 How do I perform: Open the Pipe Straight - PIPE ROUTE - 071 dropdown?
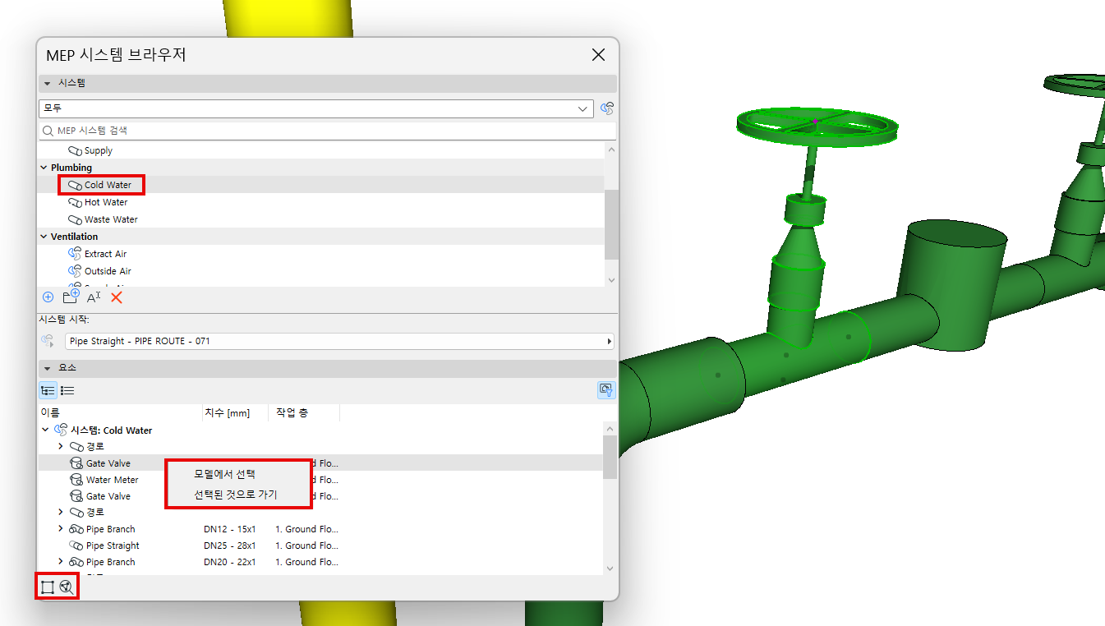(x=338, y=341)
